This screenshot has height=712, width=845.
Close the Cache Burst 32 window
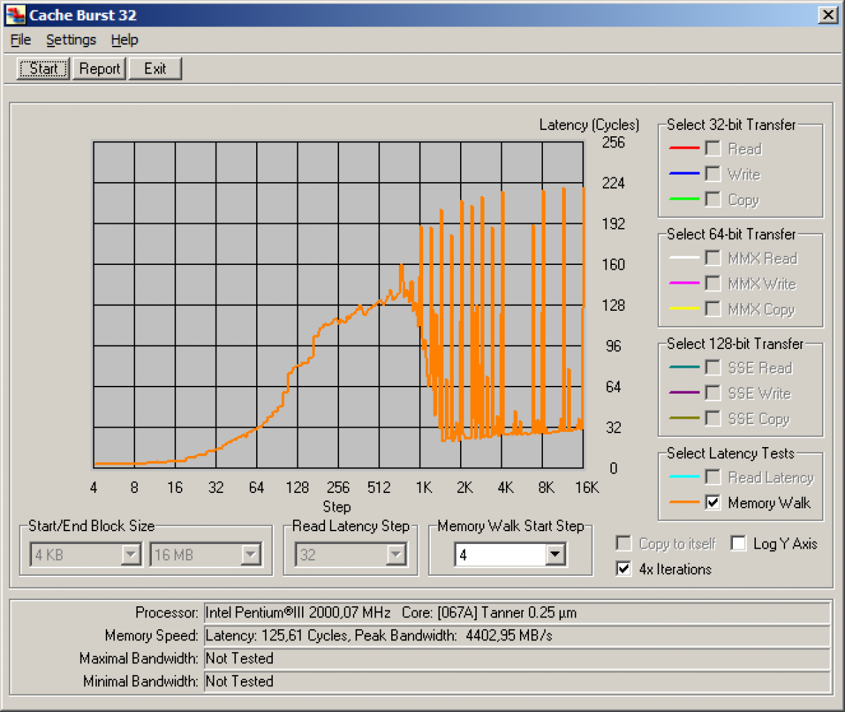[828, 15]
